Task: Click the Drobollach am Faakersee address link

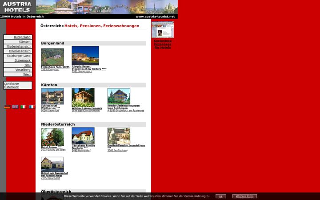Action: [x=126, y=111]
